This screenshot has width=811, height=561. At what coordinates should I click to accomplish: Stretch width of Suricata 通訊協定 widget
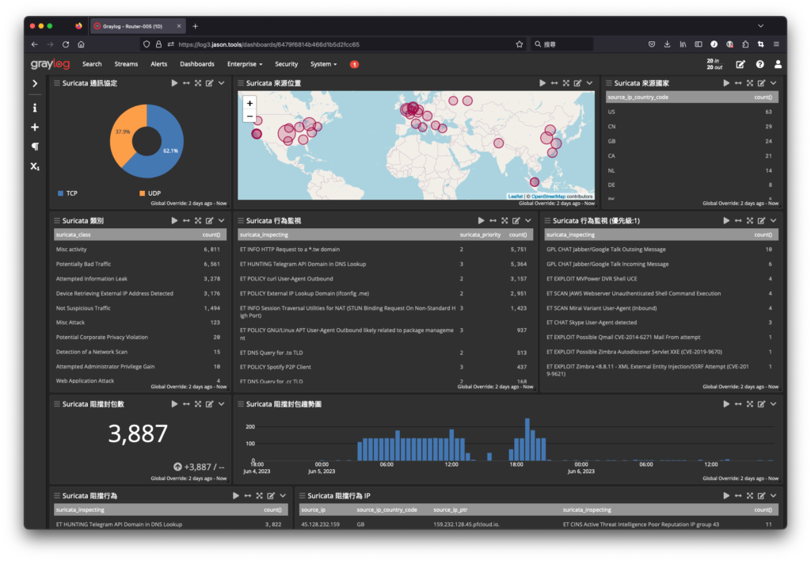[x=186, y=83]
